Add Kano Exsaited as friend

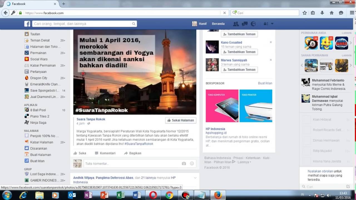point(239,52)
